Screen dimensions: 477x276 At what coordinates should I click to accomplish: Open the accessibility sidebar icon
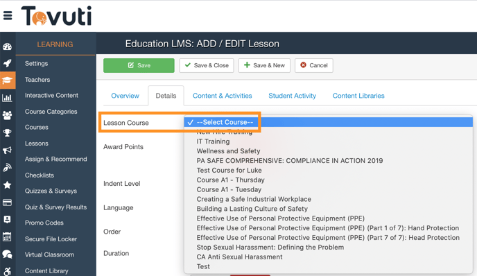[x=8, y=271]
